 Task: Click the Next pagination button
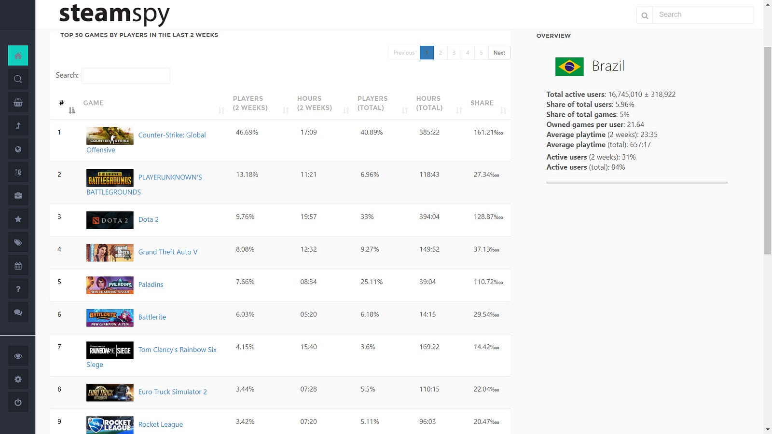tap(499, 53)
